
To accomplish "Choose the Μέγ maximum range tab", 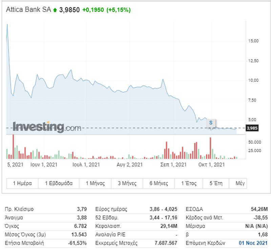I will pos(238,183).
